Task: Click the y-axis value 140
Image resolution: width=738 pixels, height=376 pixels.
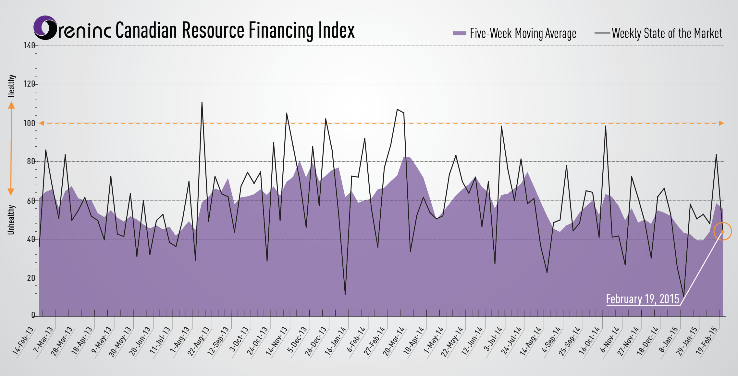Action: [29, 45]
